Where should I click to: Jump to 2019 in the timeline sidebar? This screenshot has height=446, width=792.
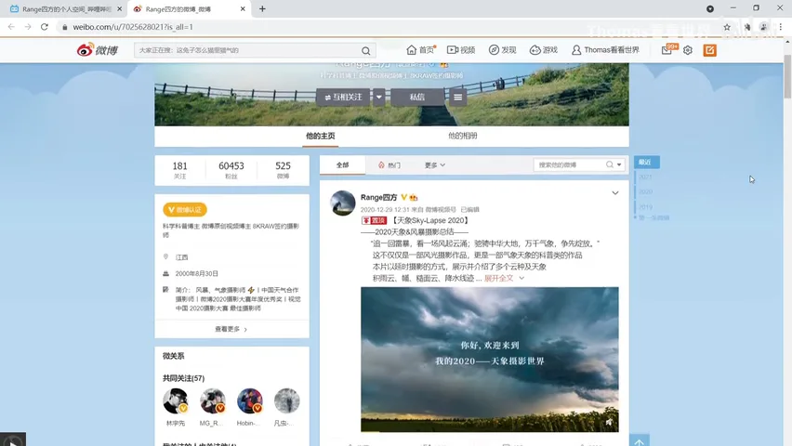[645, 207]
